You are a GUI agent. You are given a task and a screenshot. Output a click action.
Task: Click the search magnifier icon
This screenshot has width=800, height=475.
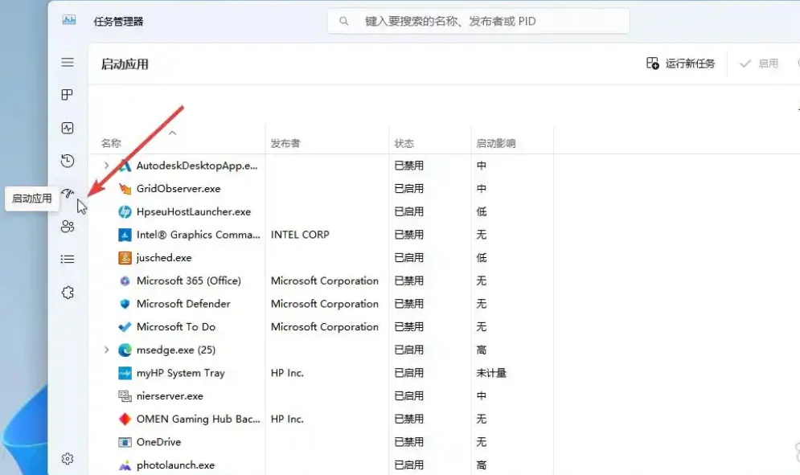344,21
